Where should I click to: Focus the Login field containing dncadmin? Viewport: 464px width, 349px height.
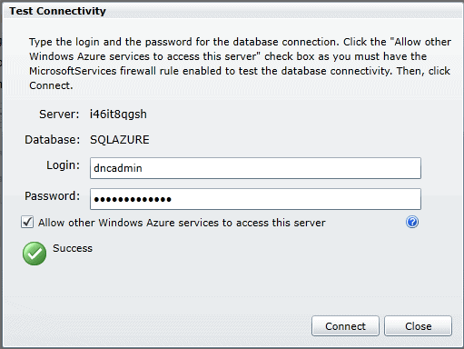[x=255, y=168]
